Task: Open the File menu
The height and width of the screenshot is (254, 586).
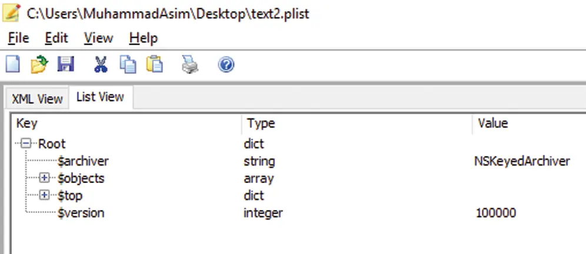Action: click(x=18, y=38)
